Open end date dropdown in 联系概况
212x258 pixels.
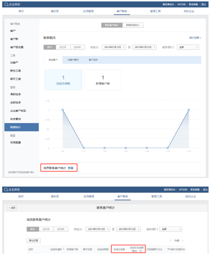(x=144, y=47)
